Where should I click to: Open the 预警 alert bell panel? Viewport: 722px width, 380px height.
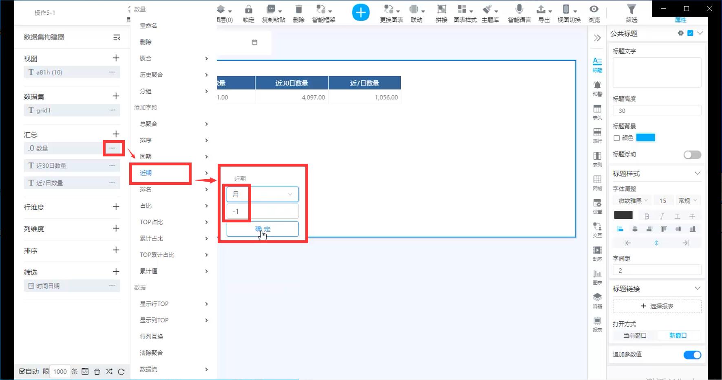point(597,88)
